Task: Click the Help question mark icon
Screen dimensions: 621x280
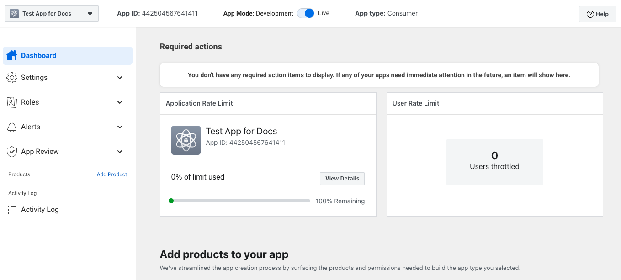Action: 590,14
